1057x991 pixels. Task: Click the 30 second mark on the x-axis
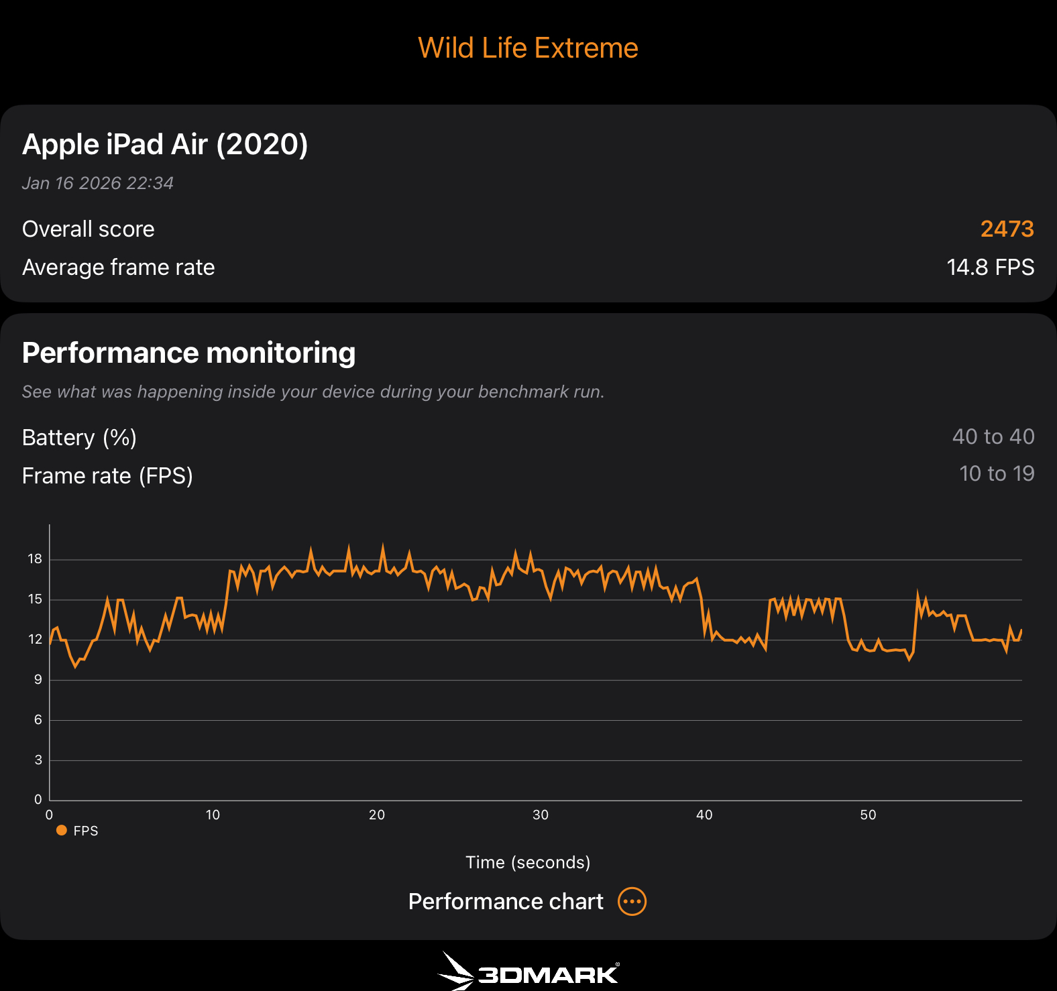pyautogui.click(x=541, y=815)
